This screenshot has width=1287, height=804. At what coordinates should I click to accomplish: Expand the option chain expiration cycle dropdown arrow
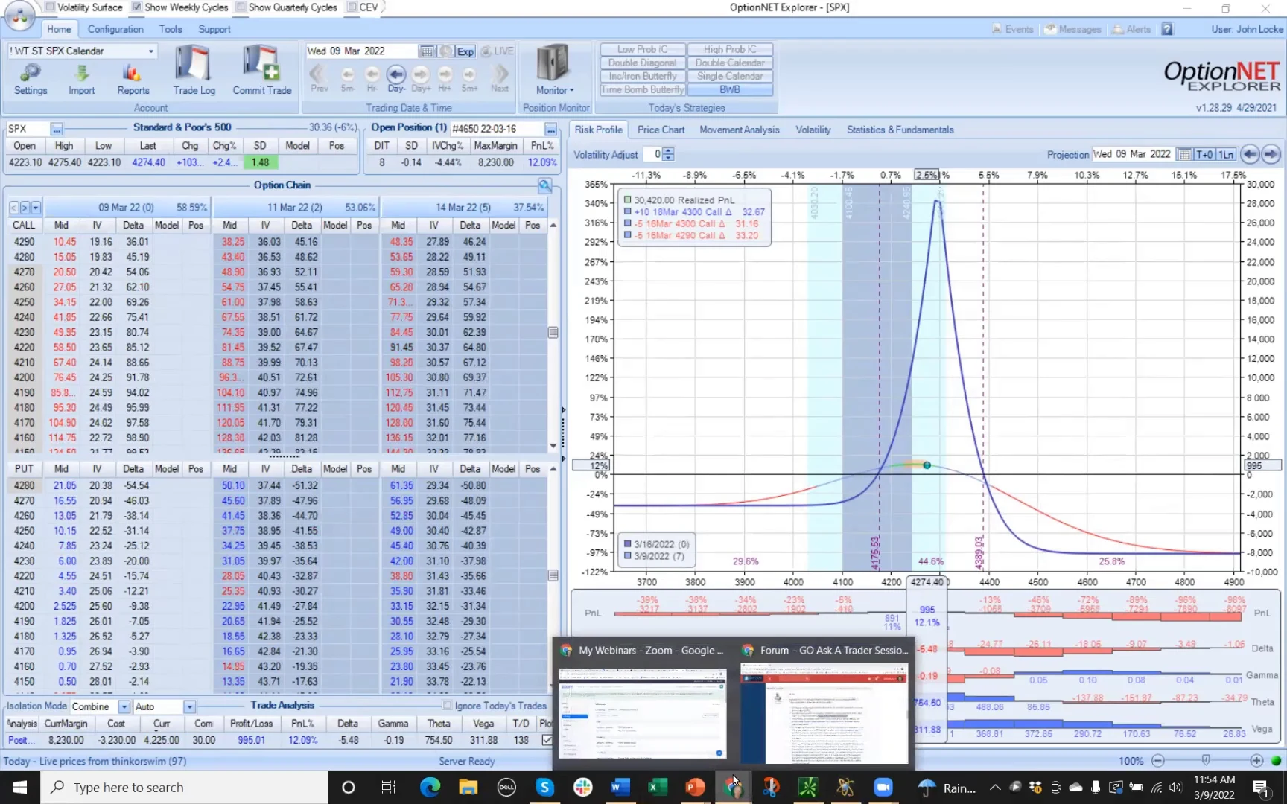[36, 208]
